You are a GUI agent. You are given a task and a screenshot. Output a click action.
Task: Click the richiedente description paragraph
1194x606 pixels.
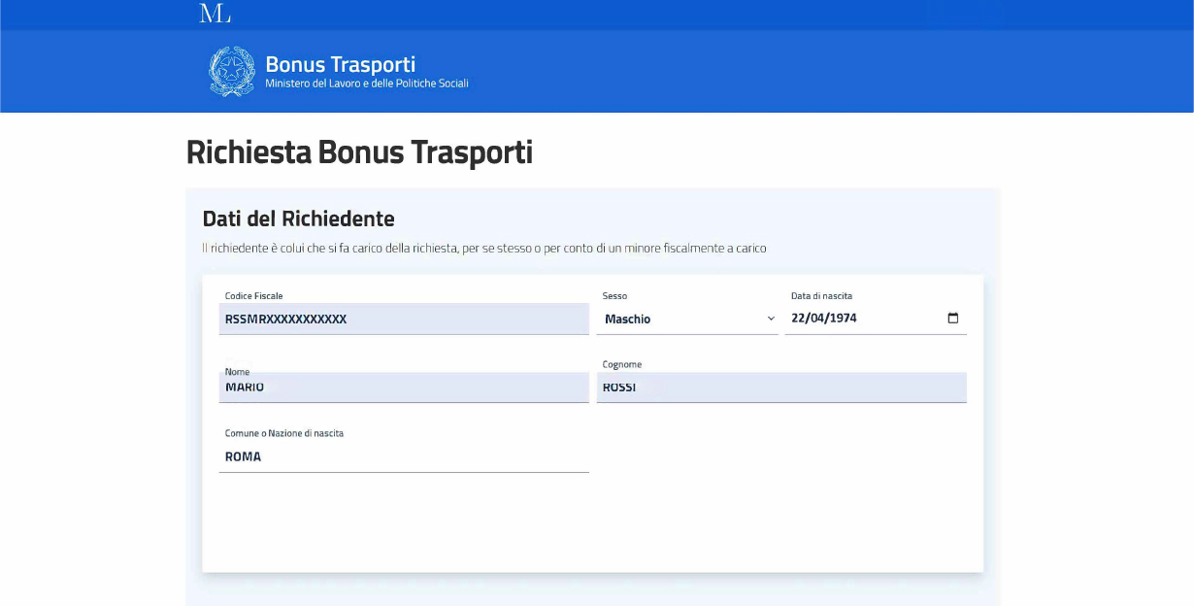[483, 249]
